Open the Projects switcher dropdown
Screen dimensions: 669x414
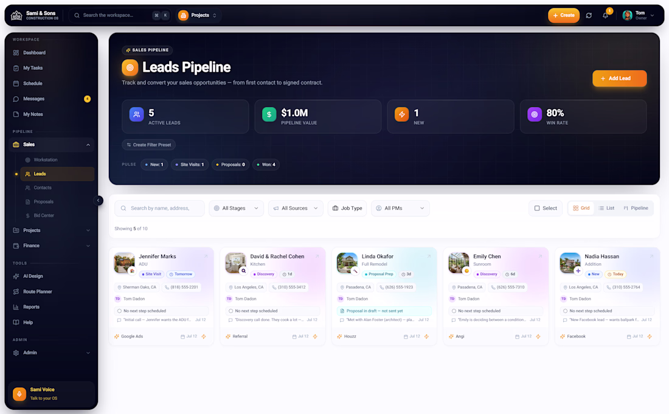198,15
